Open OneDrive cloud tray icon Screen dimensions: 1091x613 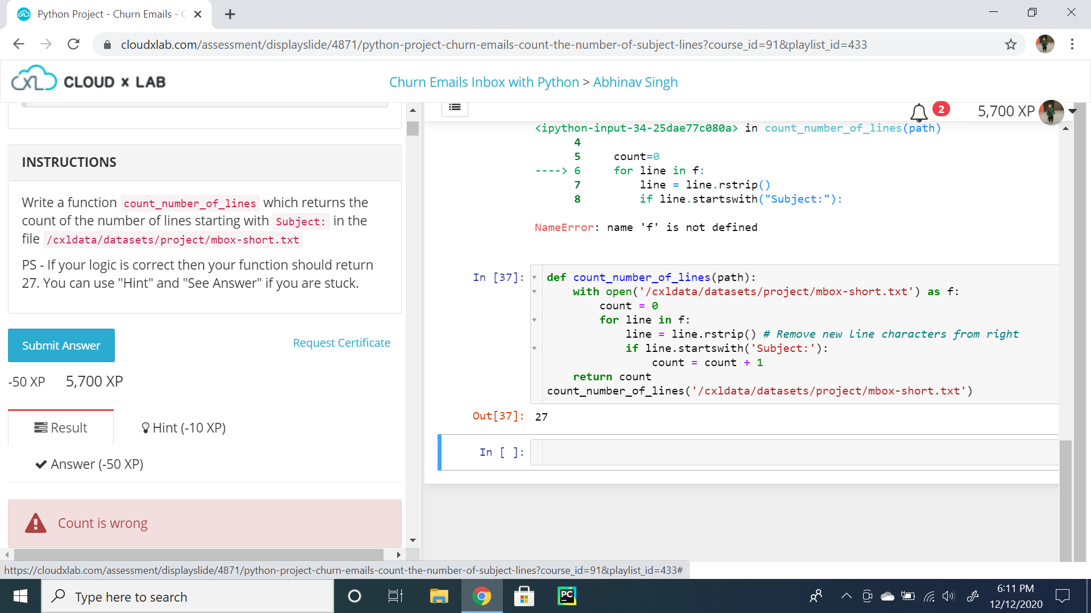(x=887, y=596)
